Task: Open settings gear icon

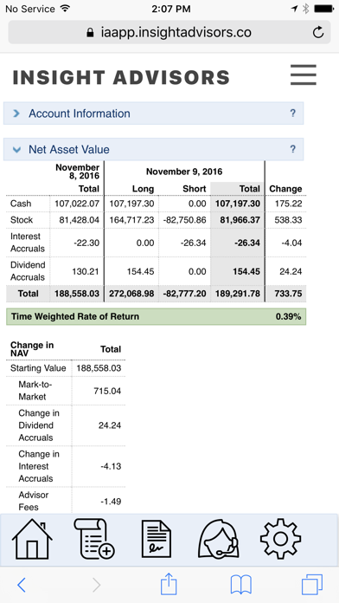Action: [x=280, y=538]
